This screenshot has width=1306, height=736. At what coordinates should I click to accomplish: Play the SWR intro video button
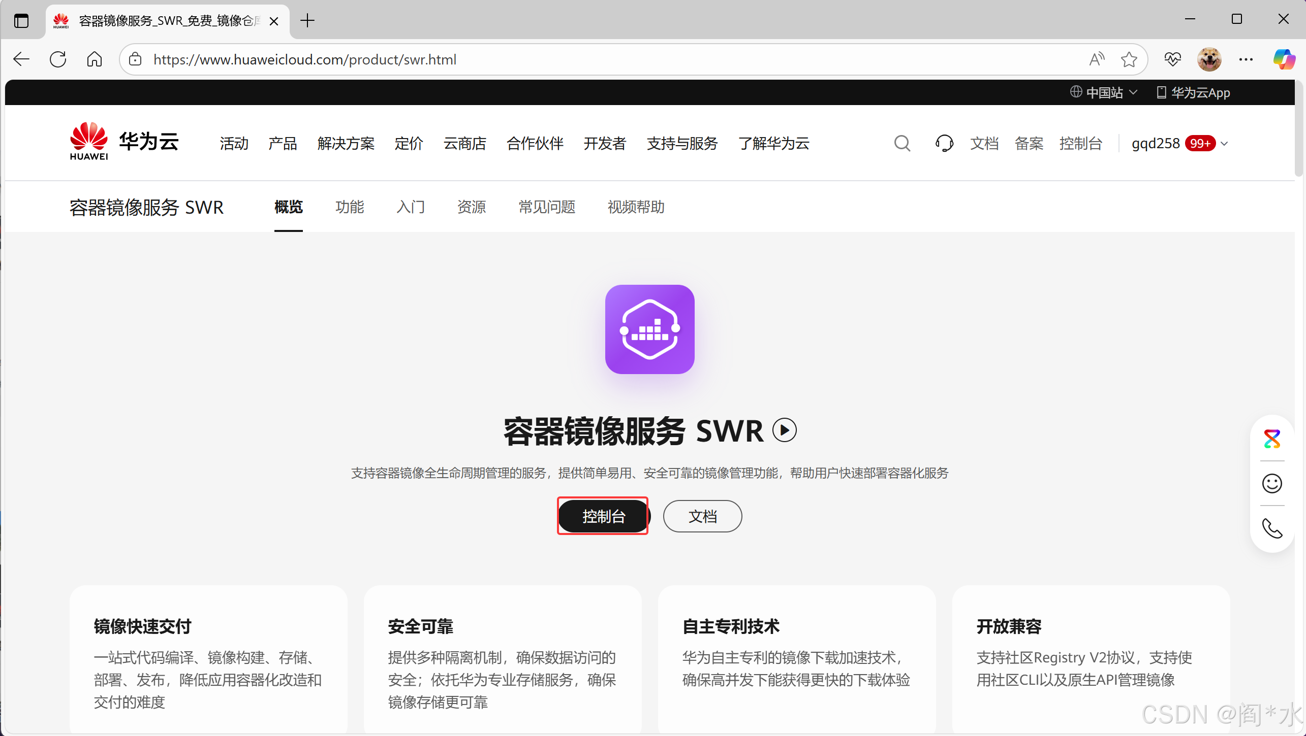[784, 430]
